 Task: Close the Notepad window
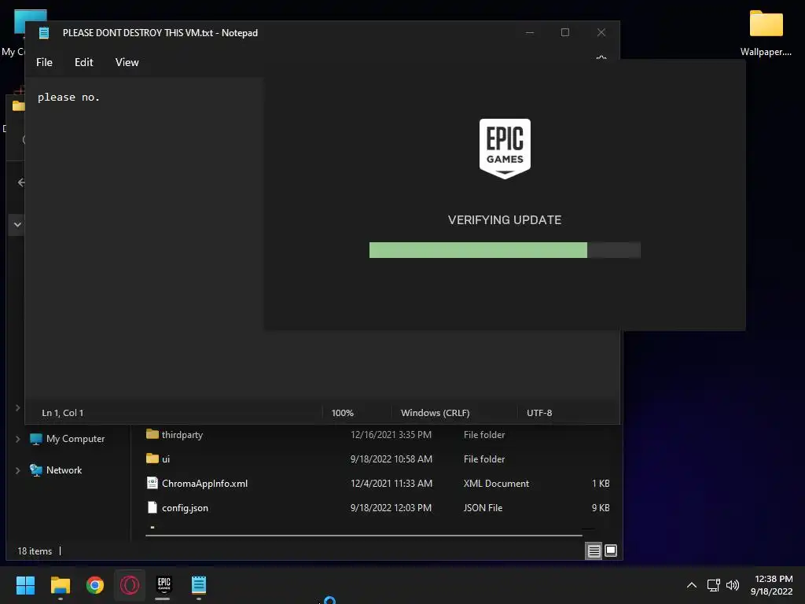[x=601, y=32]
